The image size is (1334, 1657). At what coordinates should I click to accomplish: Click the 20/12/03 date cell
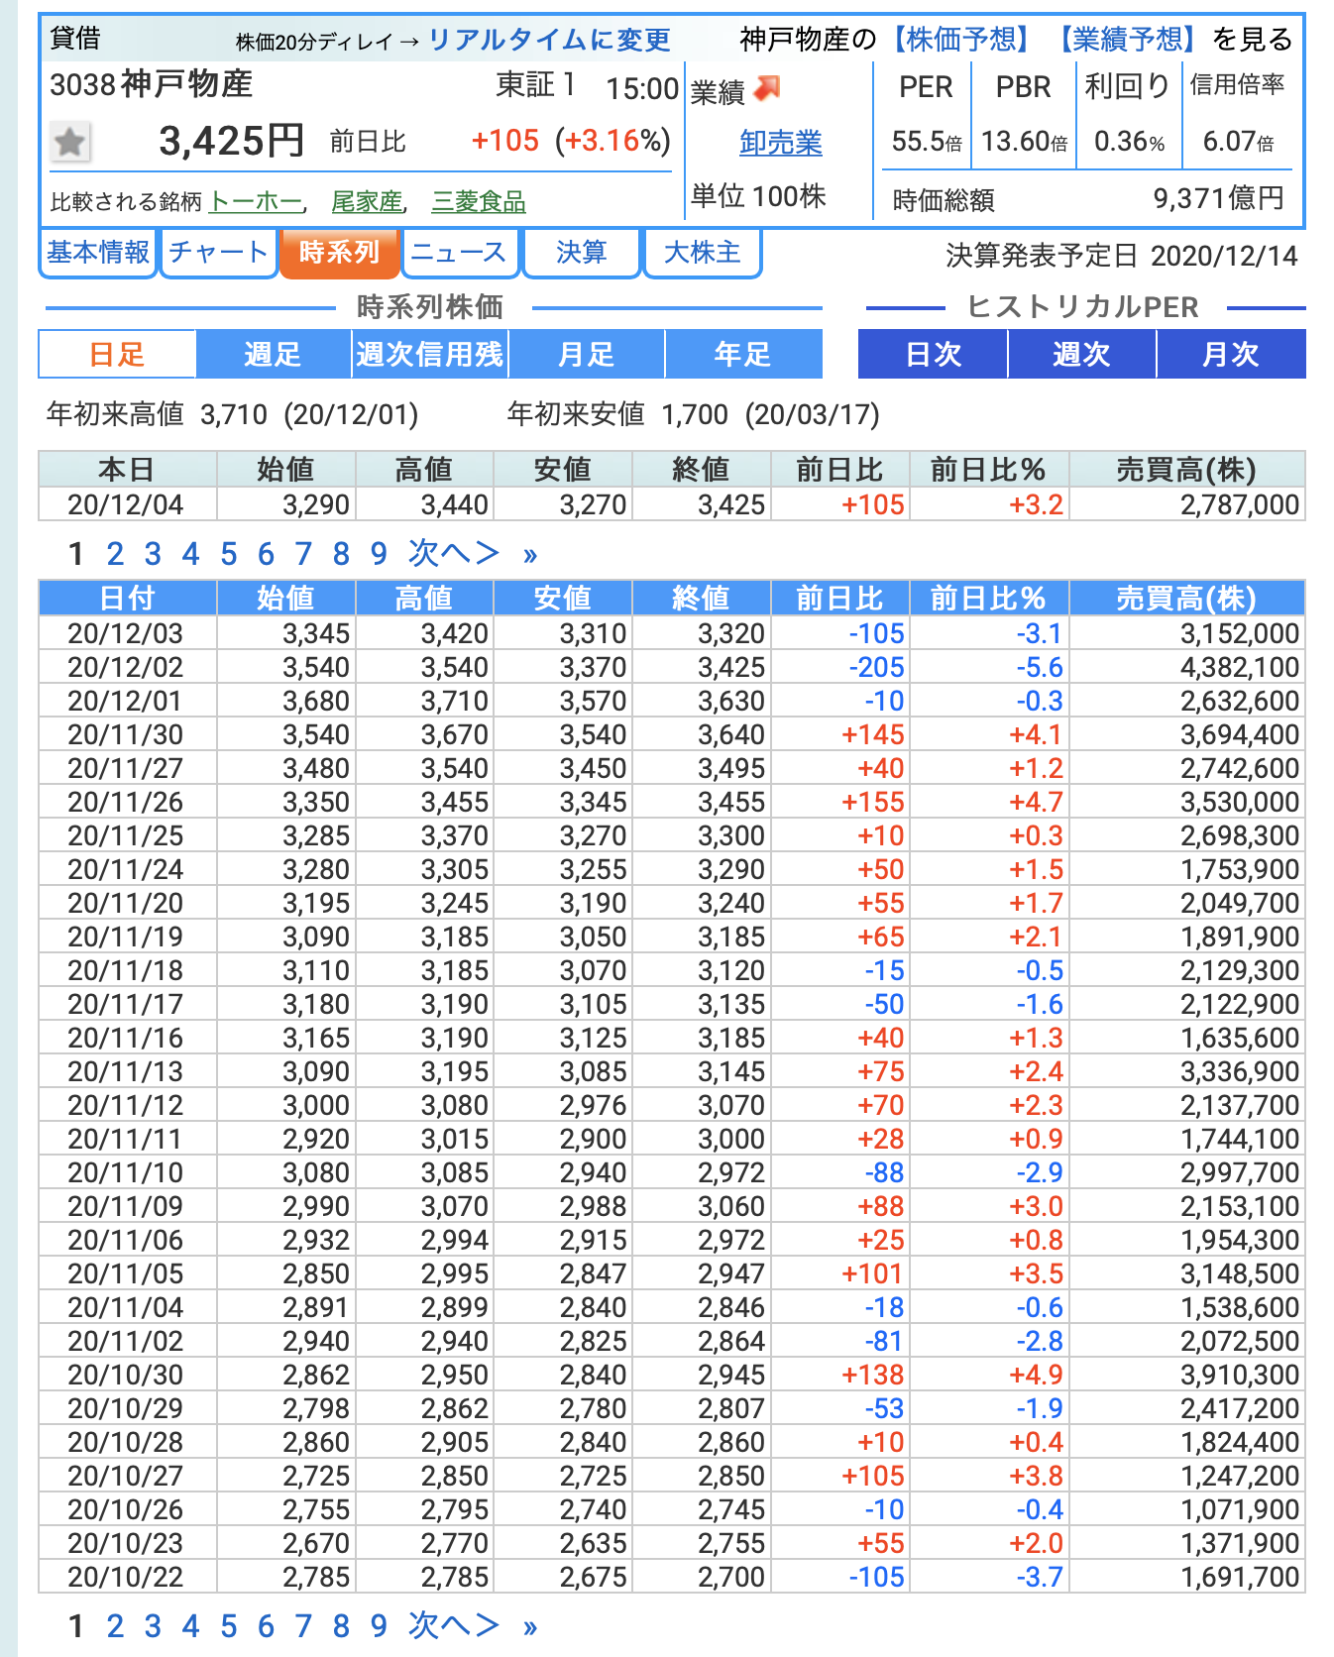pos(126,633)
